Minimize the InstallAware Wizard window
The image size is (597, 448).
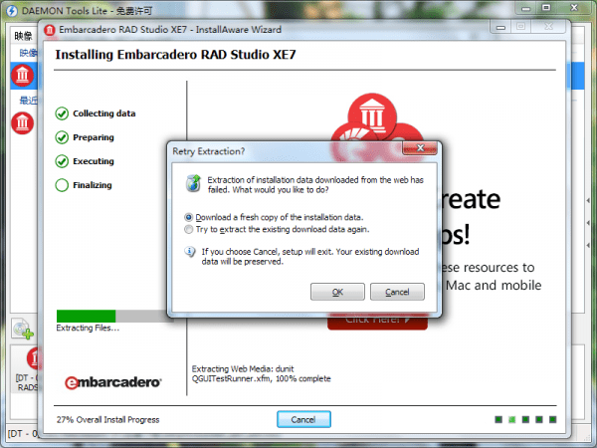pos(501,27)
